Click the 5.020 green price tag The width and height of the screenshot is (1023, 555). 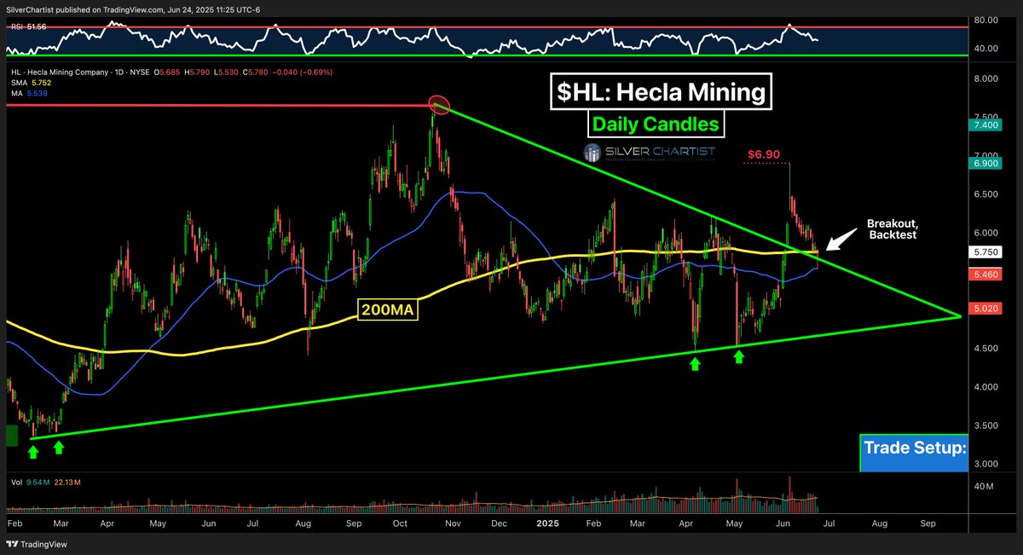tap(985, 308)
